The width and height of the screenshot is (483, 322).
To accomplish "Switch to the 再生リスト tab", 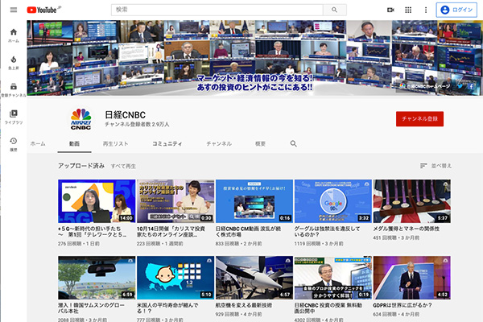I will tap(116, 143).
